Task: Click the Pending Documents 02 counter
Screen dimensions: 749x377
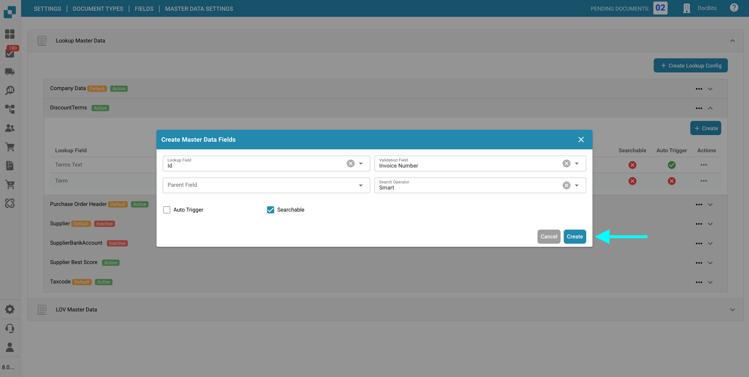Action: (660, 8)
